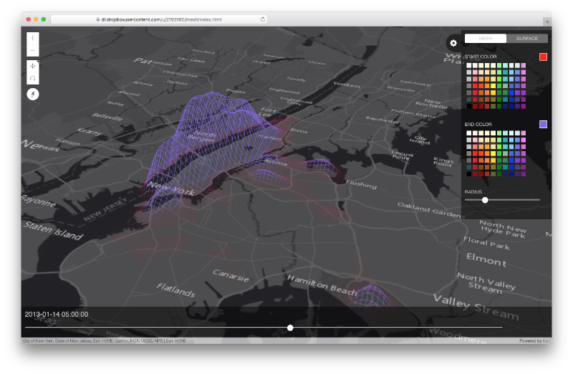This screenshot has height=374, width=573.
Task: Select the pan navigation tool
Action: (32, 66)
